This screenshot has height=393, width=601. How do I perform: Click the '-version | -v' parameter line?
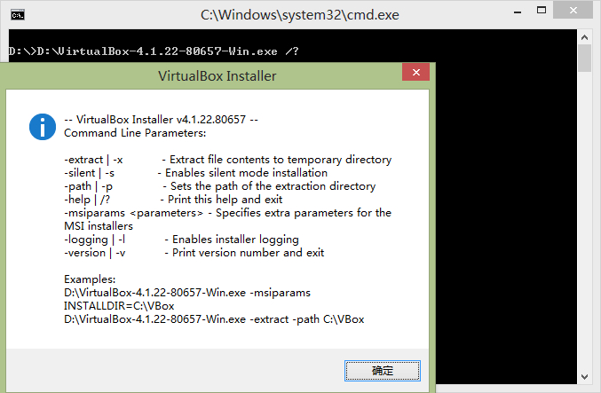click(x=194, y=253)
